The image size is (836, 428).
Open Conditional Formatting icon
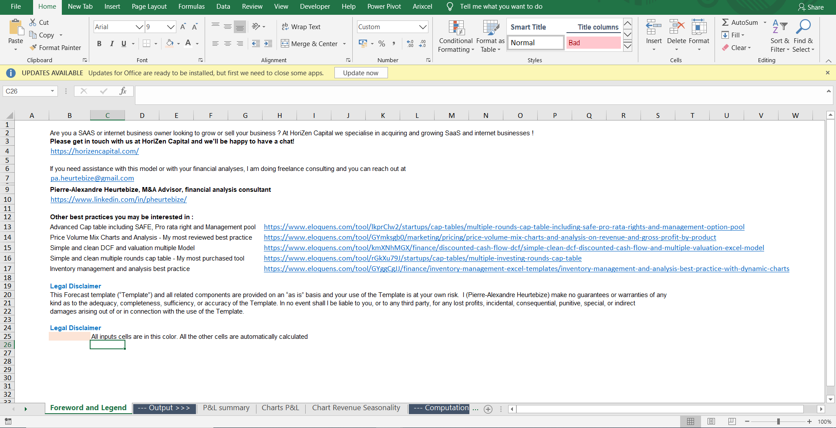[x=456, y=27]
